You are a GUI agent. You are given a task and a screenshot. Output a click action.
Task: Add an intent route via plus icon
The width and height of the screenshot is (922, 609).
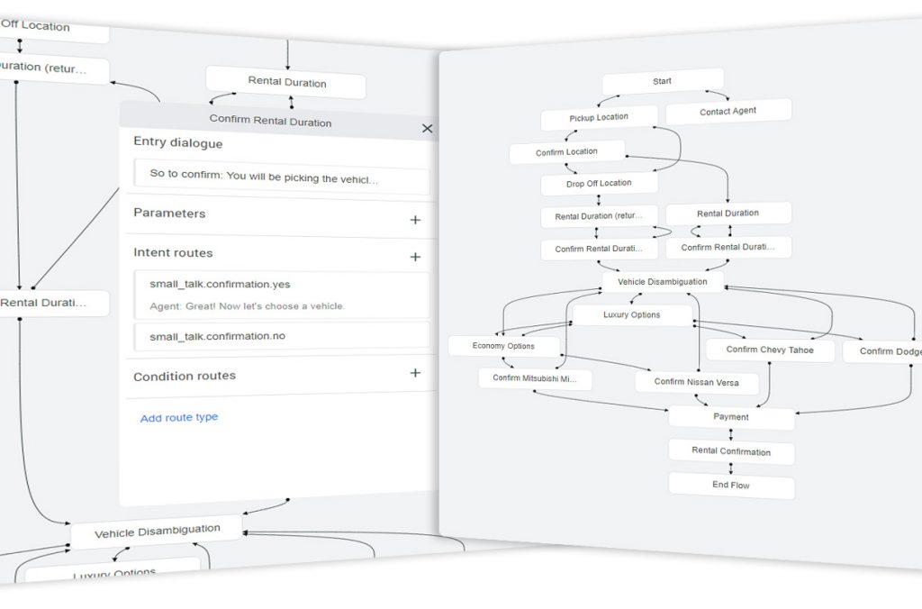click(x=415, y=257)
